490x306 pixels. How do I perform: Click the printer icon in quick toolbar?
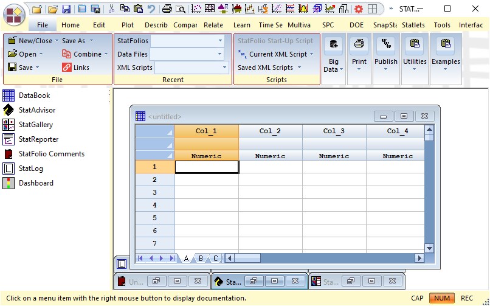(x=167, y=9)
